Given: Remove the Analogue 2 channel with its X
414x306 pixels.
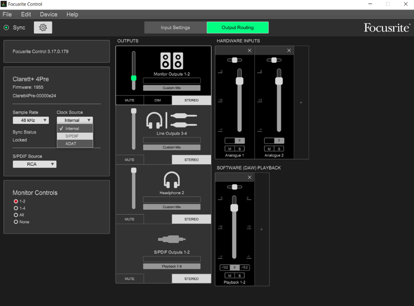Looking at the screenshot, I should (x=289, y=50).
